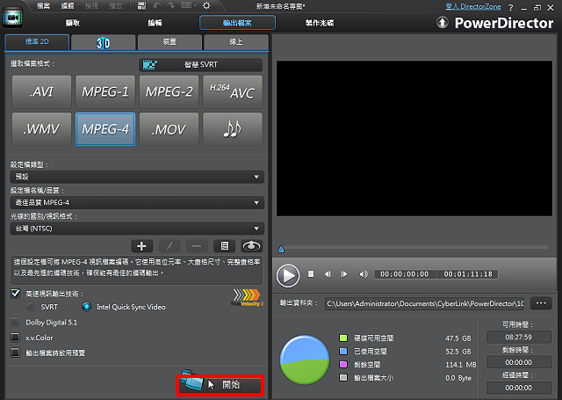Select the .AVI file format
The width and height of the screenshot is (562, 400).
coord(41,91)
